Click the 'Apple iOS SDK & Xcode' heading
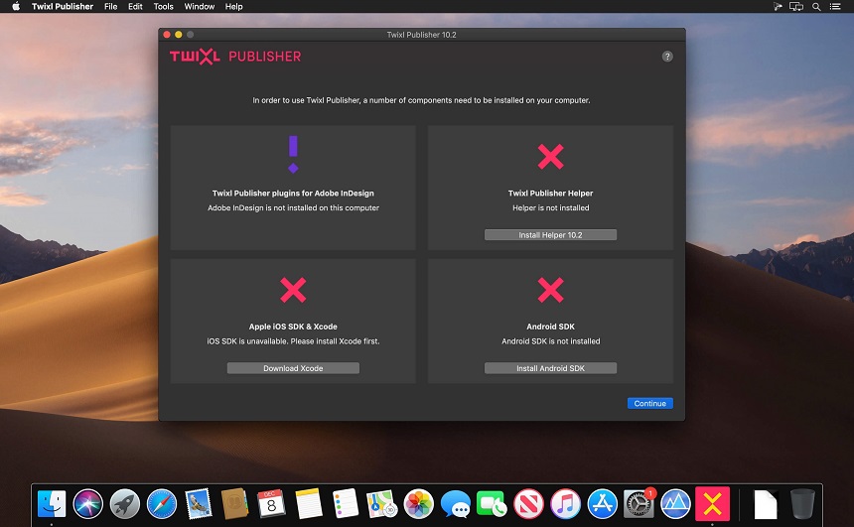The height and width of the screenshot is (527, 854). 293,327
